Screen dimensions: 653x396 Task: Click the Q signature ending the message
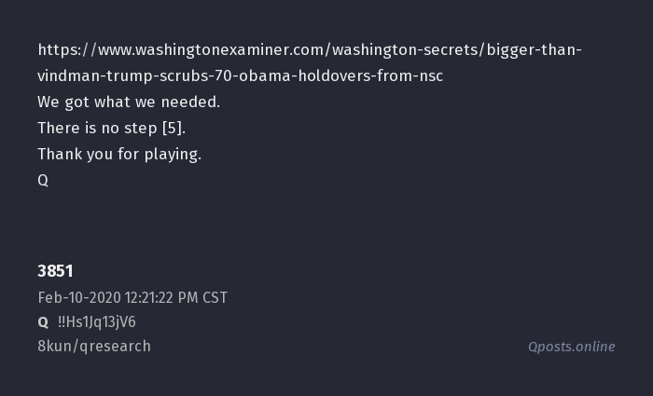tap(43, 181)
